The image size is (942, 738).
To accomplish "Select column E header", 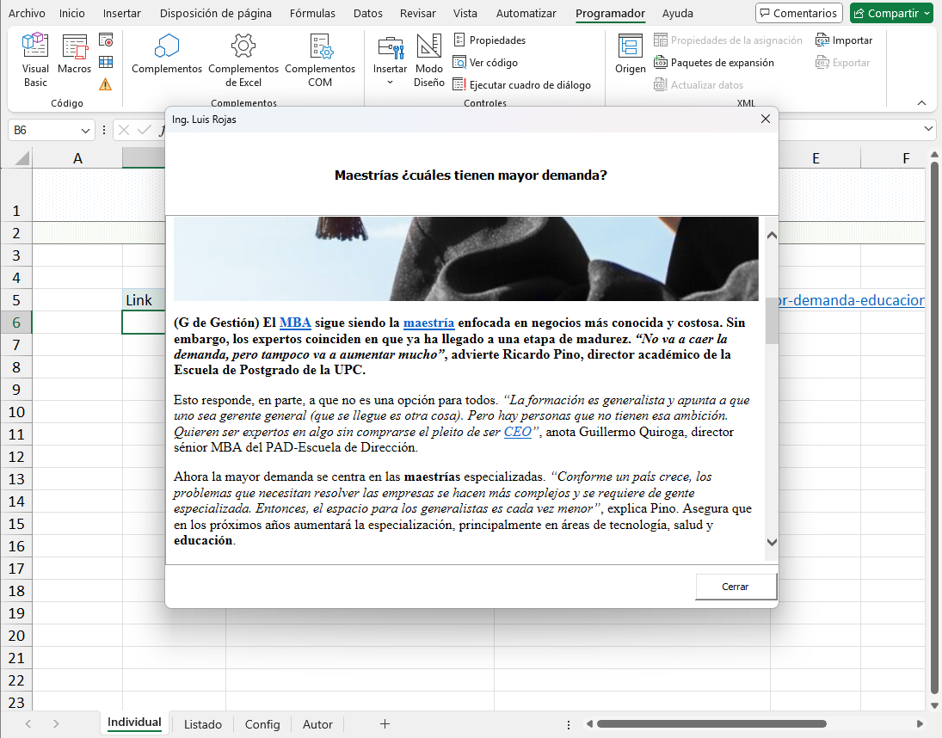I will (816, 158).
